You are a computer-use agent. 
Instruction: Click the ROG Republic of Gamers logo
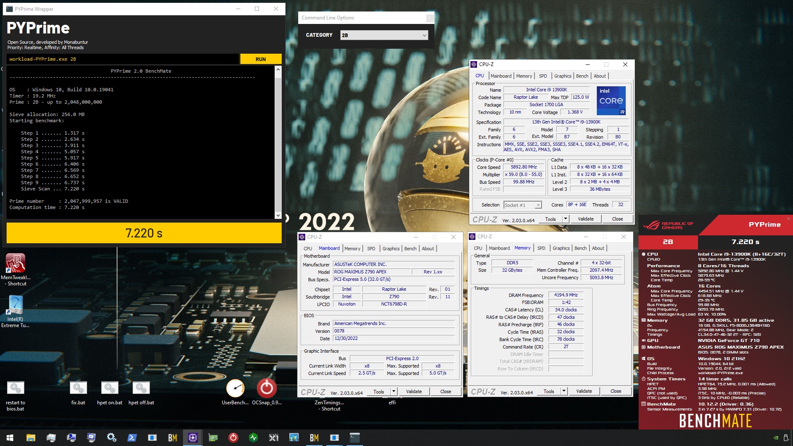[668, 225]
